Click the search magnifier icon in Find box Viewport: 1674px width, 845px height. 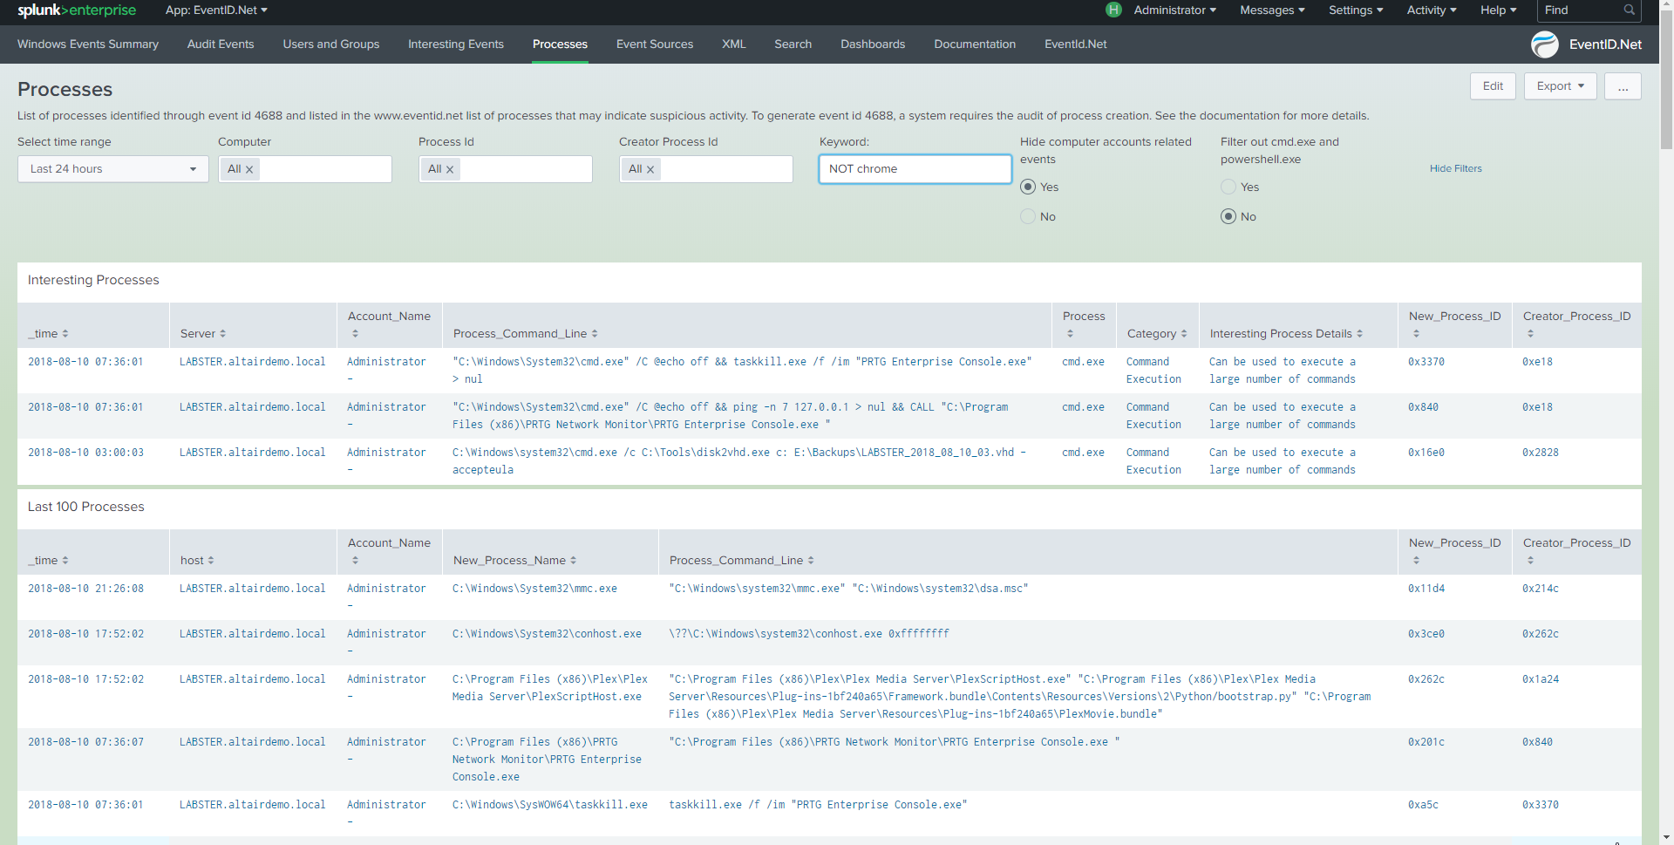click(x=1629, y=10)
